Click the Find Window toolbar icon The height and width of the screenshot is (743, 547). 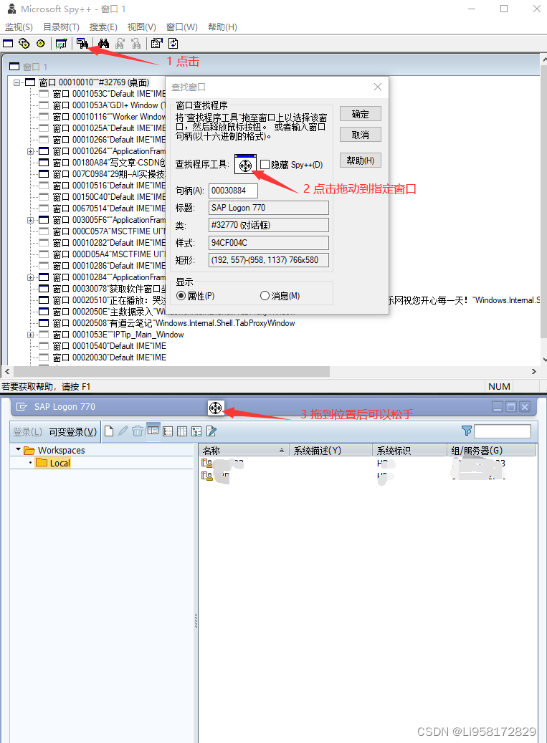click(x=82, y=44)
